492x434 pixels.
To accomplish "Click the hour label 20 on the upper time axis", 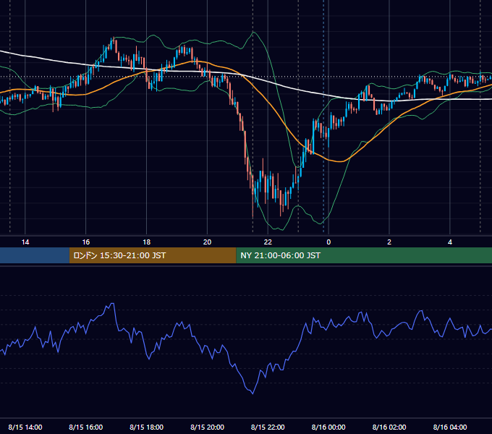I will 207,242.
